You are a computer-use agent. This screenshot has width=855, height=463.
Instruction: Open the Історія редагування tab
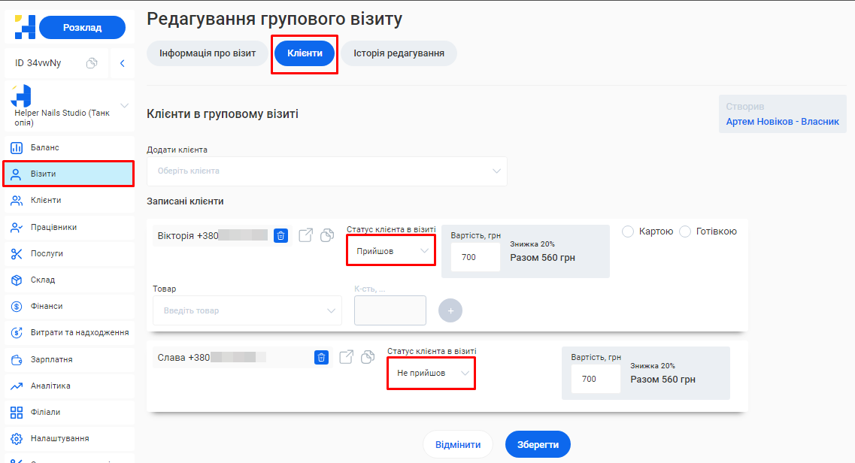coord(399,53)
